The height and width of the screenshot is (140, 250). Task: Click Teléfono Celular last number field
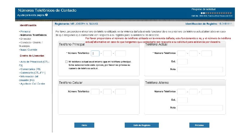(x=120, y=92)
